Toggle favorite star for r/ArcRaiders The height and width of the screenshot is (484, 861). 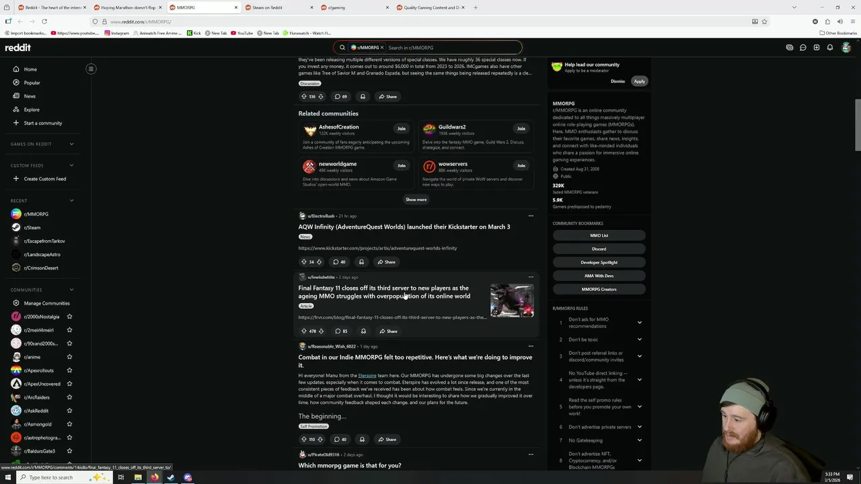tap(69, 397)
